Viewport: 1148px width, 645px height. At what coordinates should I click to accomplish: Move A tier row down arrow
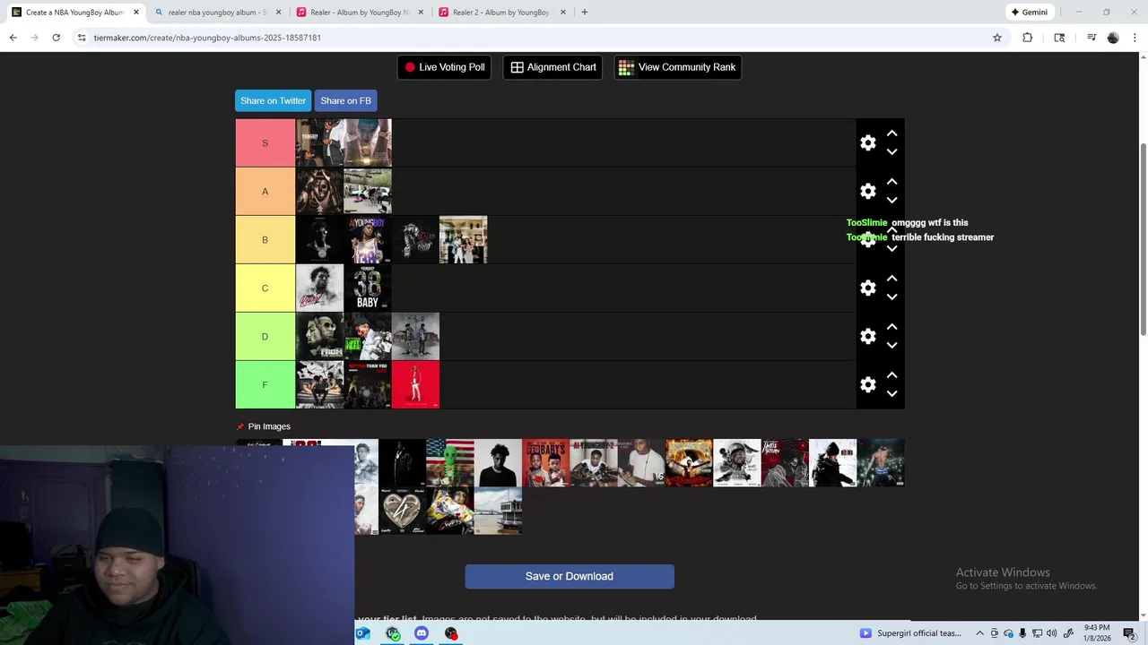[x=891, y=201]
